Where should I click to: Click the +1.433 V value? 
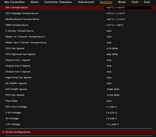click(111, 107)
